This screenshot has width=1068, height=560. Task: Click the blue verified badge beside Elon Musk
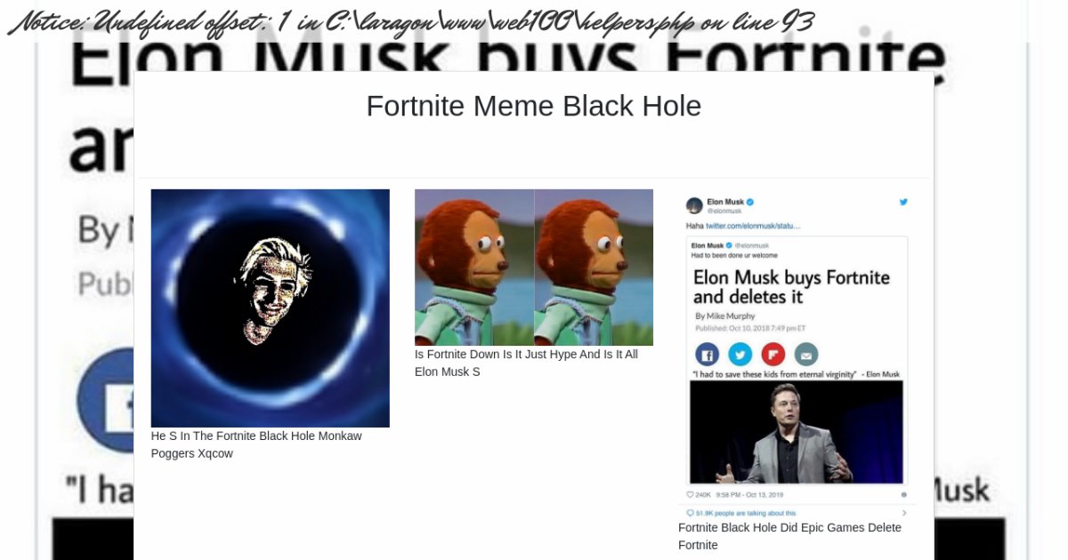coord(750,202)
